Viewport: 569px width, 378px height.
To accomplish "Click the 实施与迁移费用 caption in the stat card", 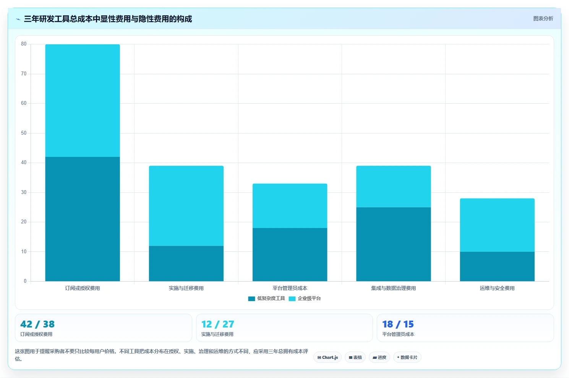I will tap(217, 334).
